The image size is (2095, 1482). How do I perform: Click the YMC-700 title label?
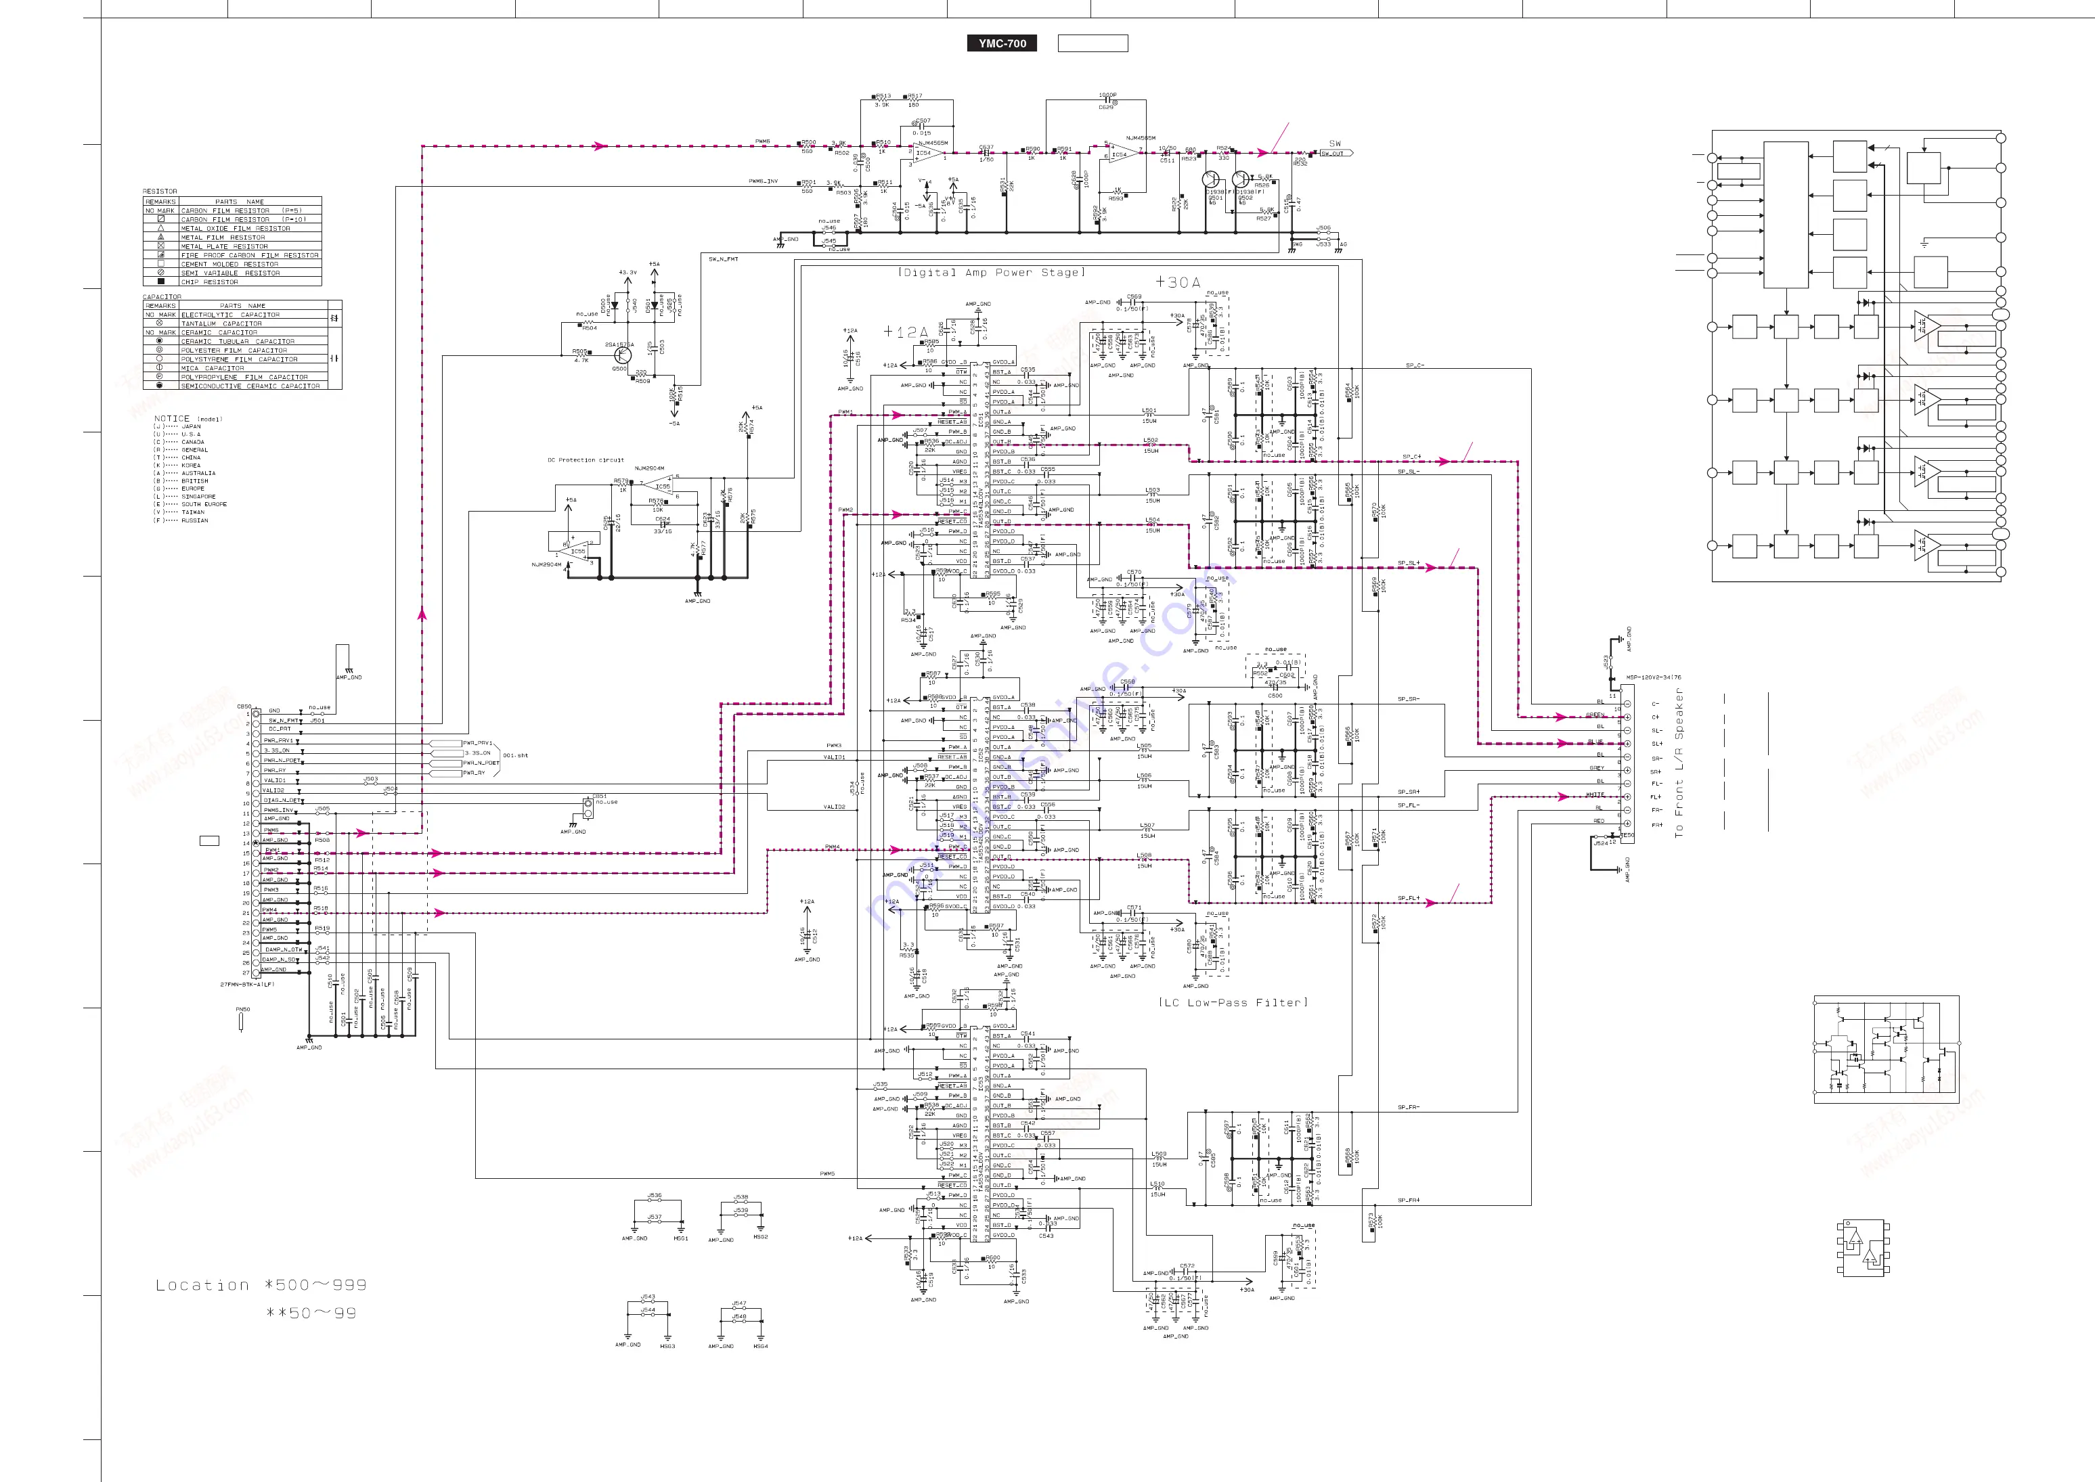point(1001,43)
